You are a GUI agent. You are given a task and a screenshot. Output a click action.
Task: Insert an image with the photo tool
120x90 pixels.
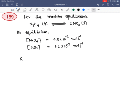pyautogui.click(x=55, y=10)
